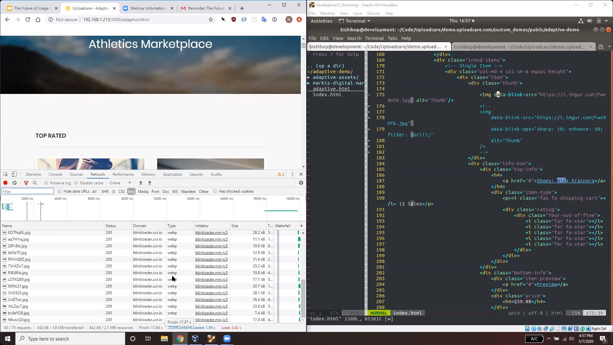Toggle the Hide data URLs checkbox
613x345 pixels.
pos(60,191)
